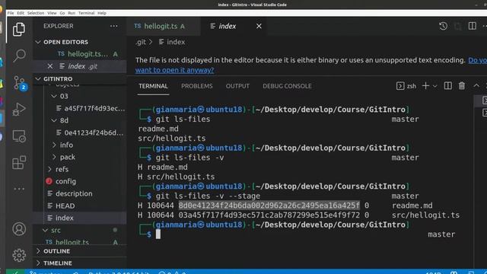Switch to the hellogit.ts editor tab
Viewport: 487px width, 274px height.
pos(160,27)
